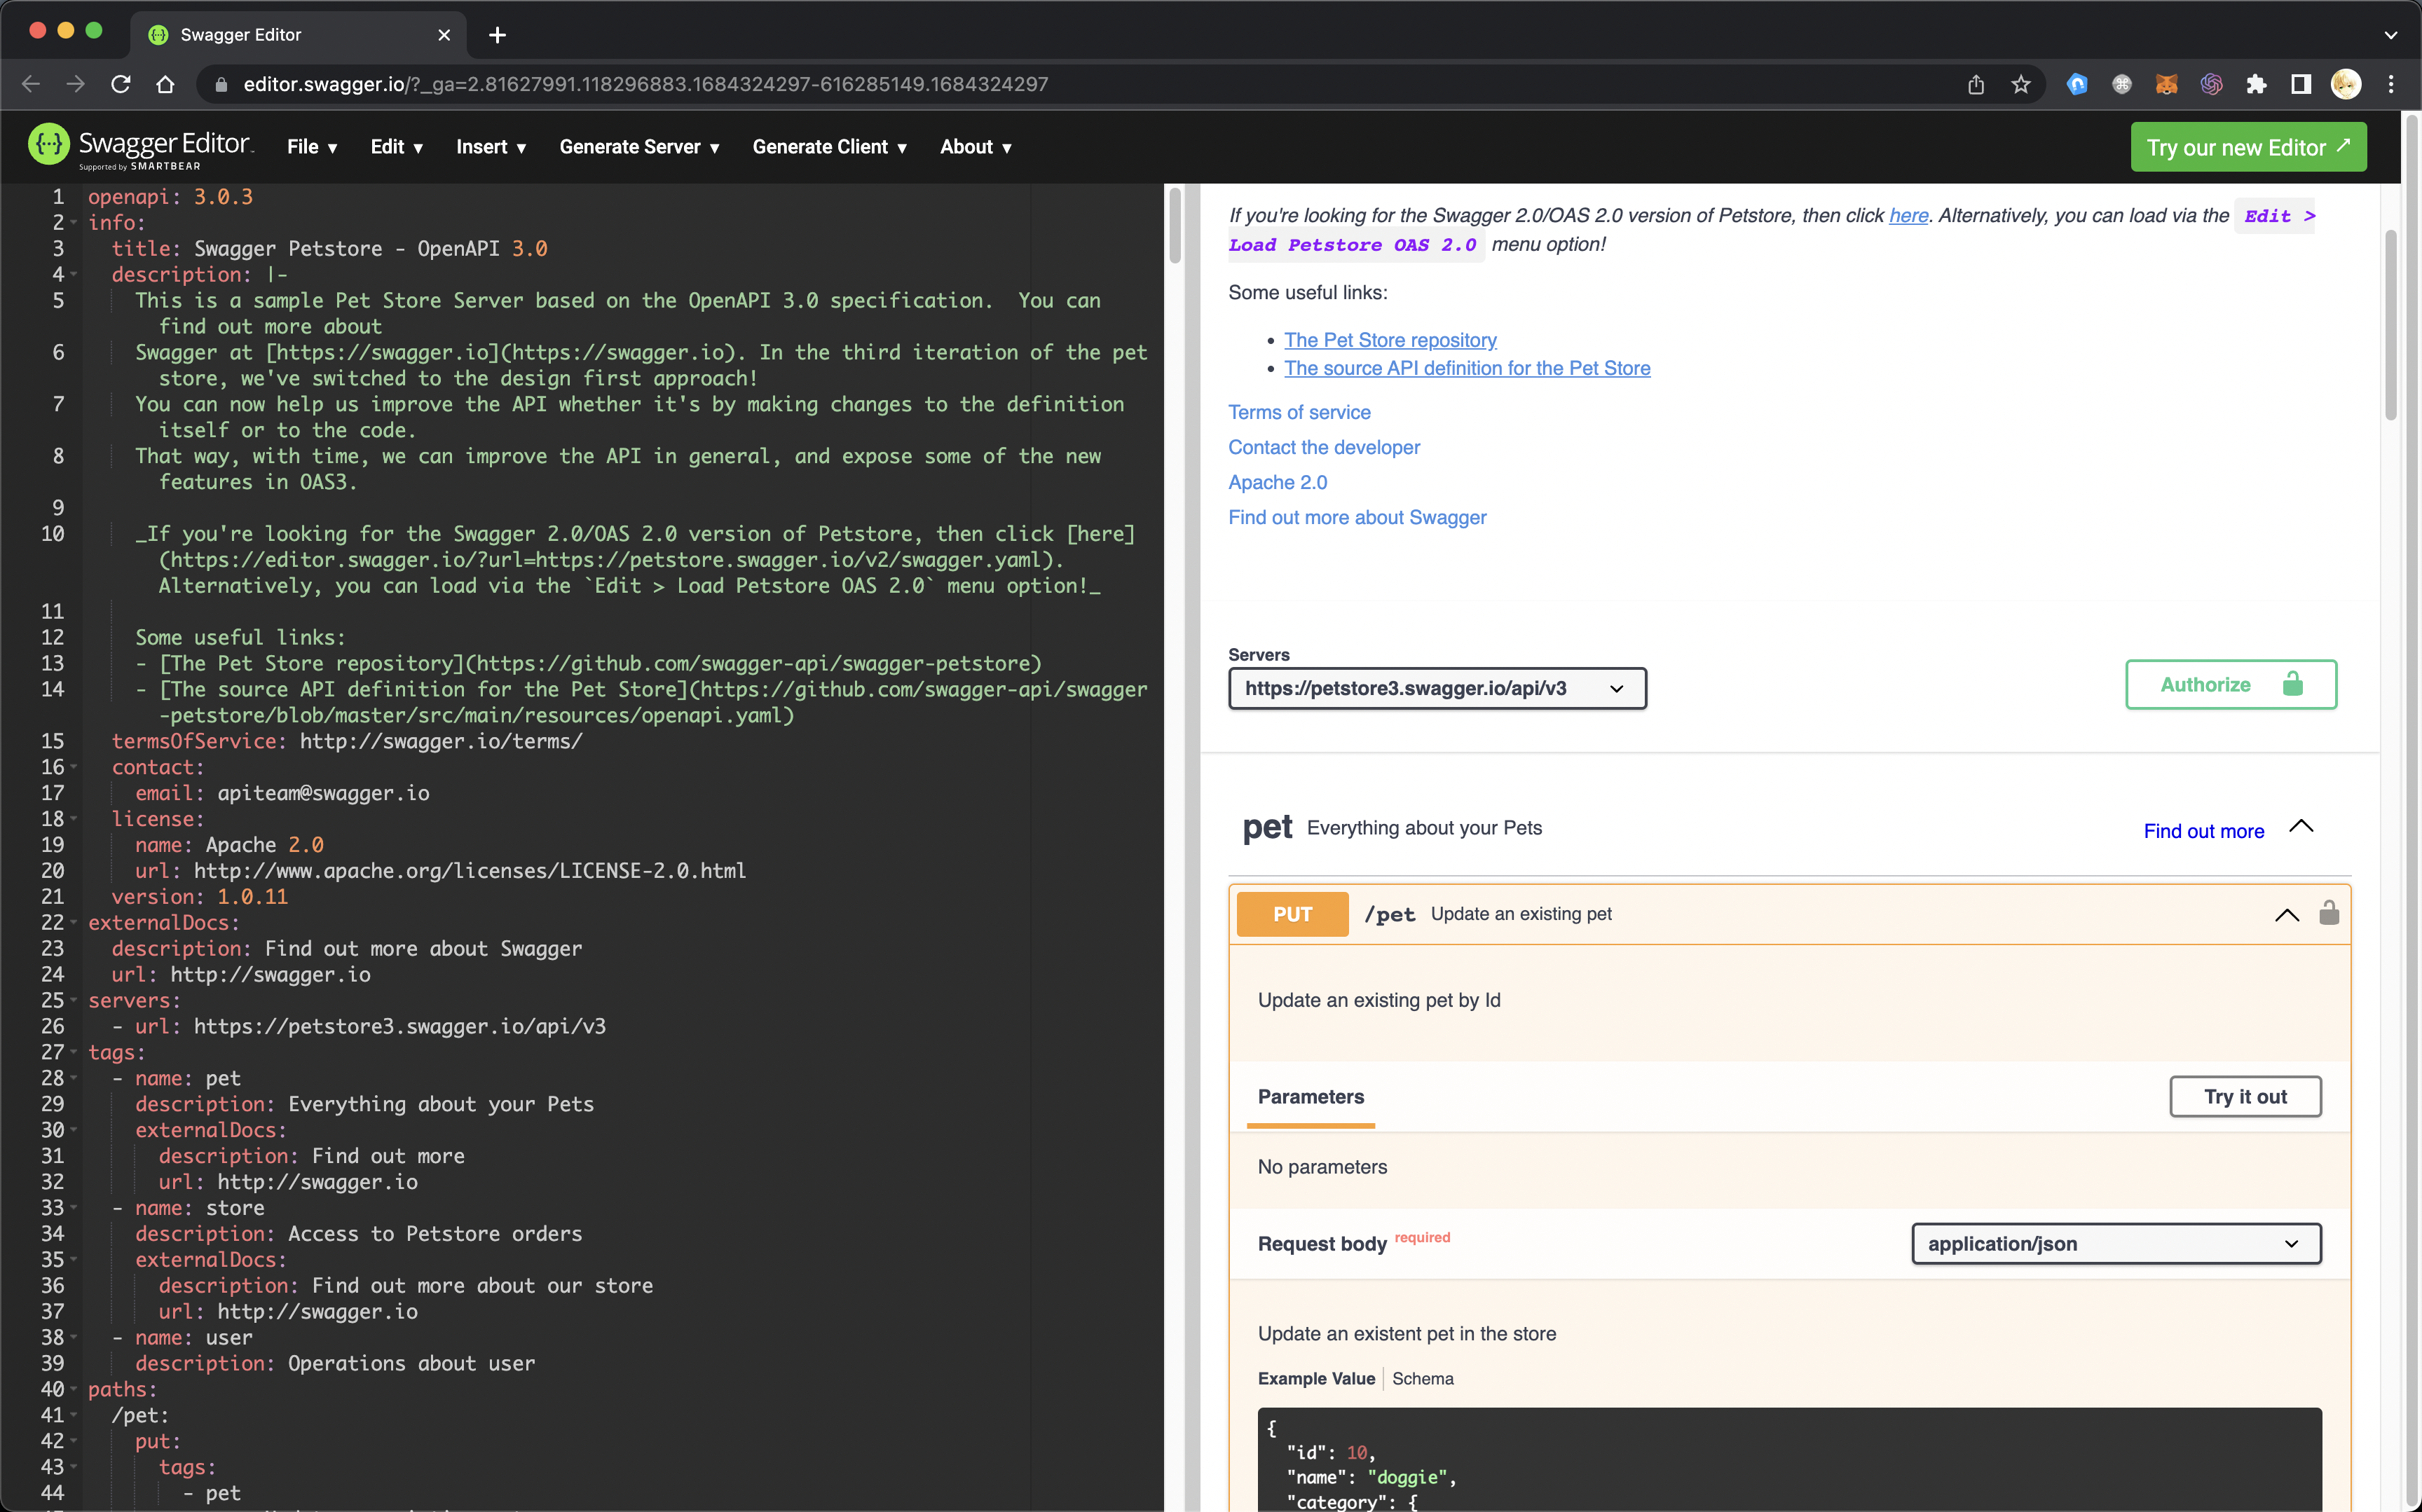The width and height of the screenshot is (2422, 1512).
Task: Fold the tags block at line 27
Action: (x=74, y=1052)
